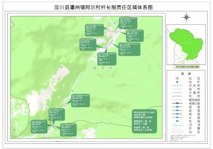213x149 pixels.
Task: Click the 县道 legend label
Action: (x=194, y=114)
